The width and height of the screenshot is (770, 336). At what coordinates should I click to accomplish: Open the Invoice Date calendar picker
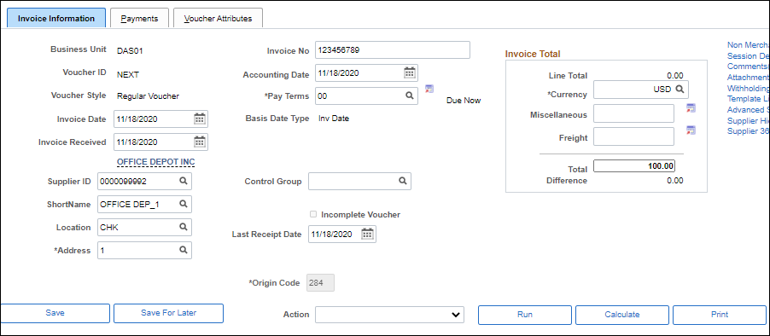[200, 119]
